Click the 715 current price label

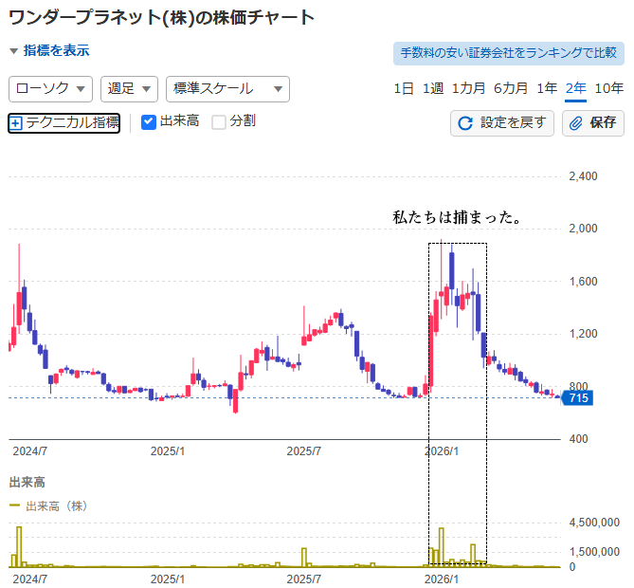pos(577,398)
